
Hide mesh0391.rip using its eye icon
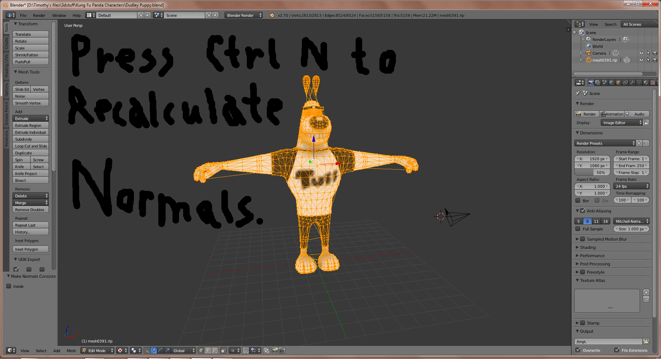coord(641,60)
